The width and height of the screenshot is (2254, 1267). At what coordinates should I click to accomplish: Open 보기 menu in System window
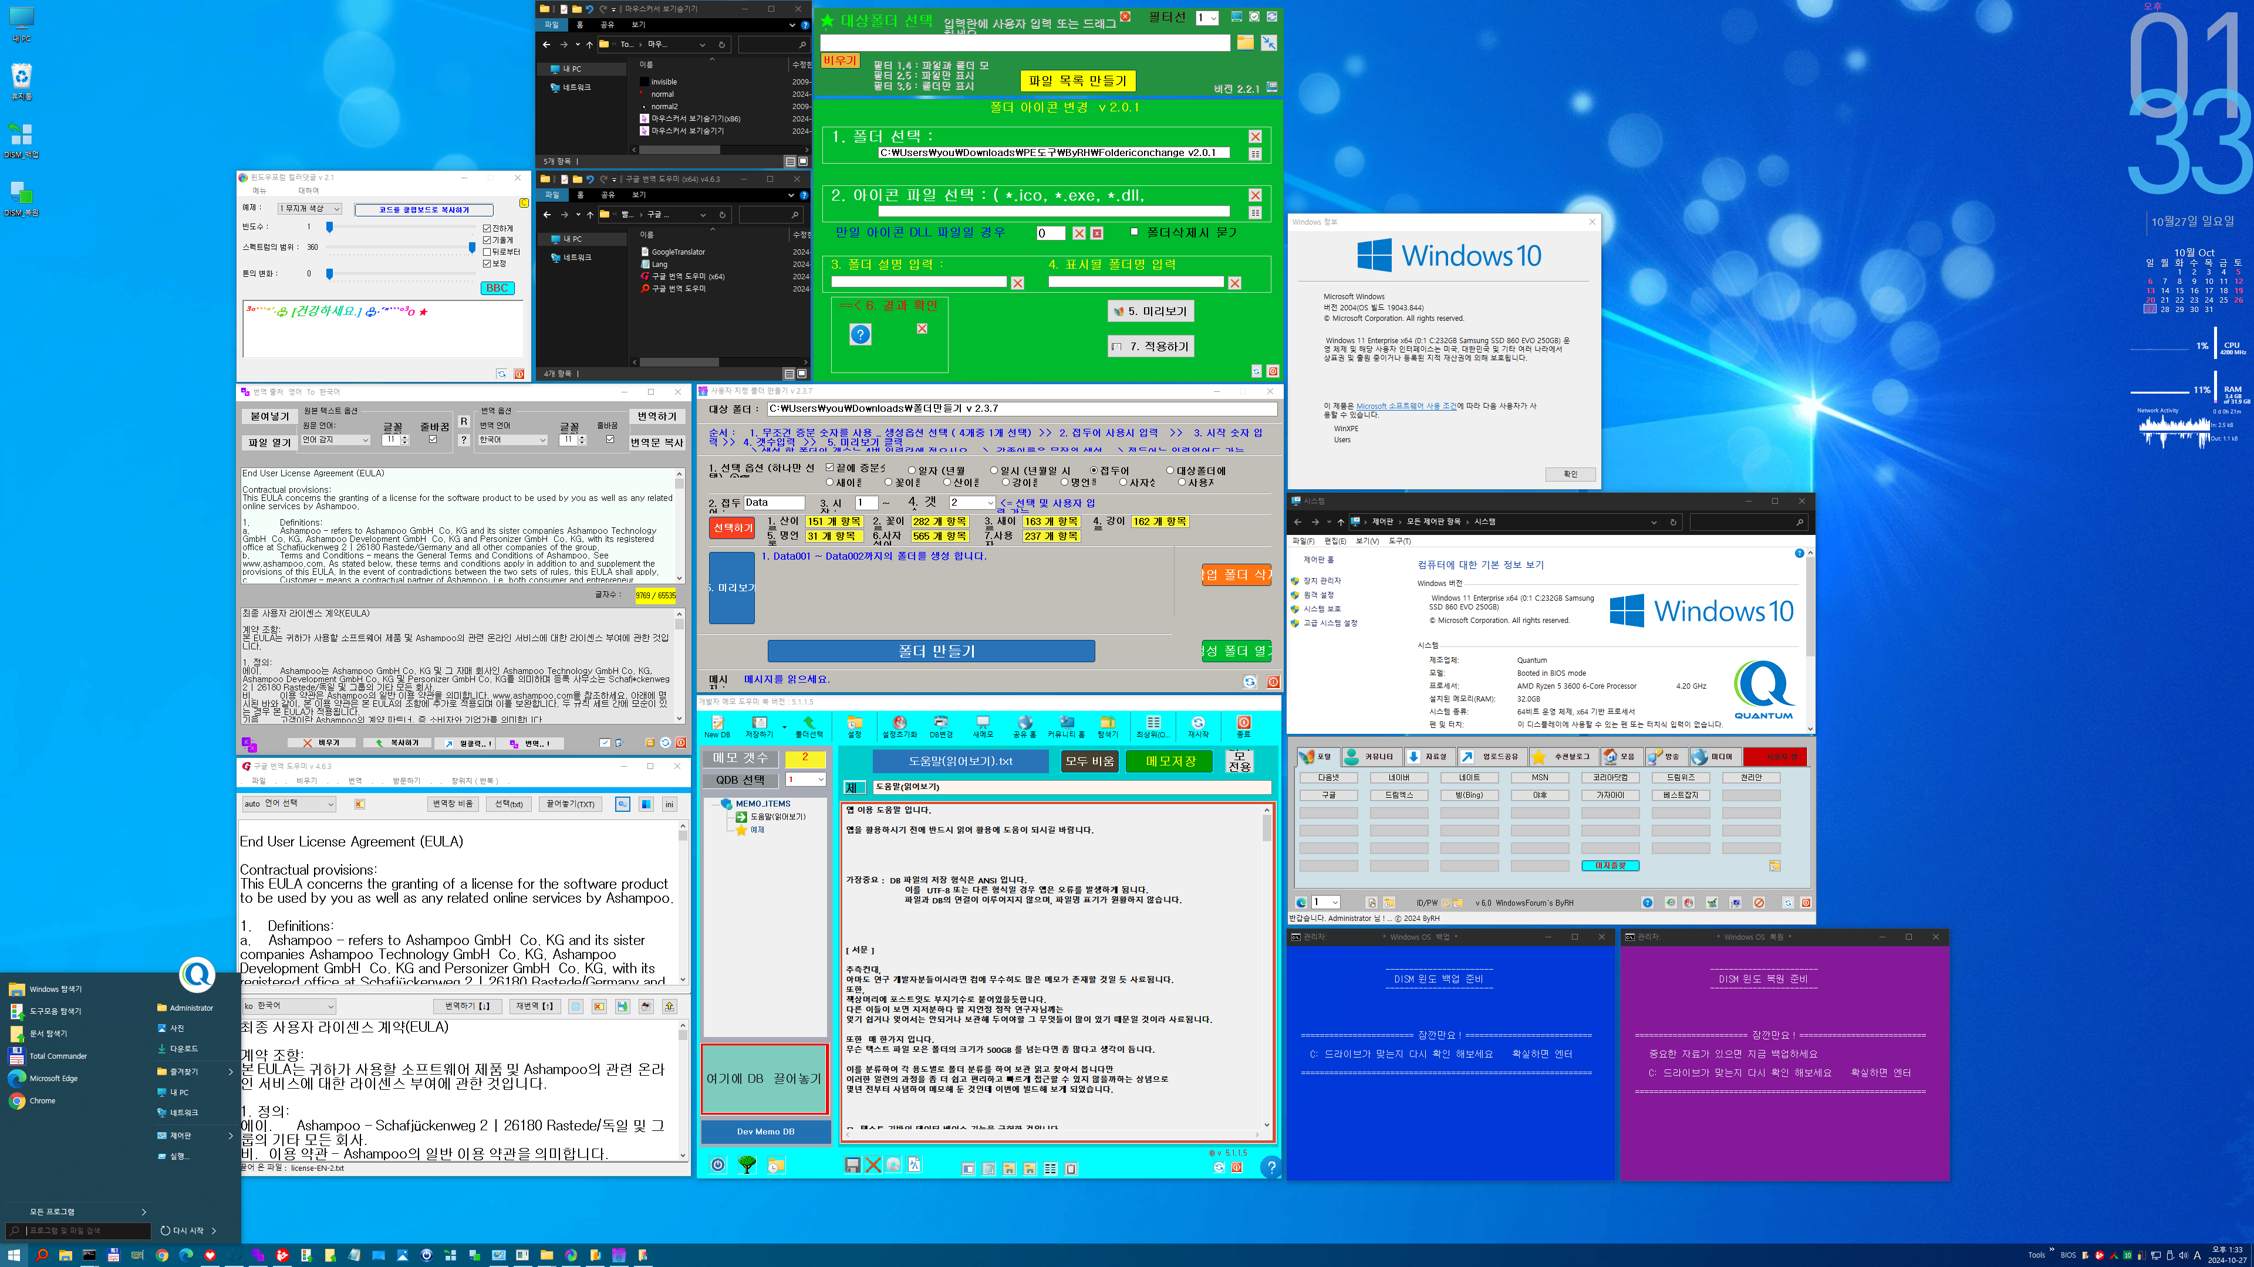[x=1366, y=541]
